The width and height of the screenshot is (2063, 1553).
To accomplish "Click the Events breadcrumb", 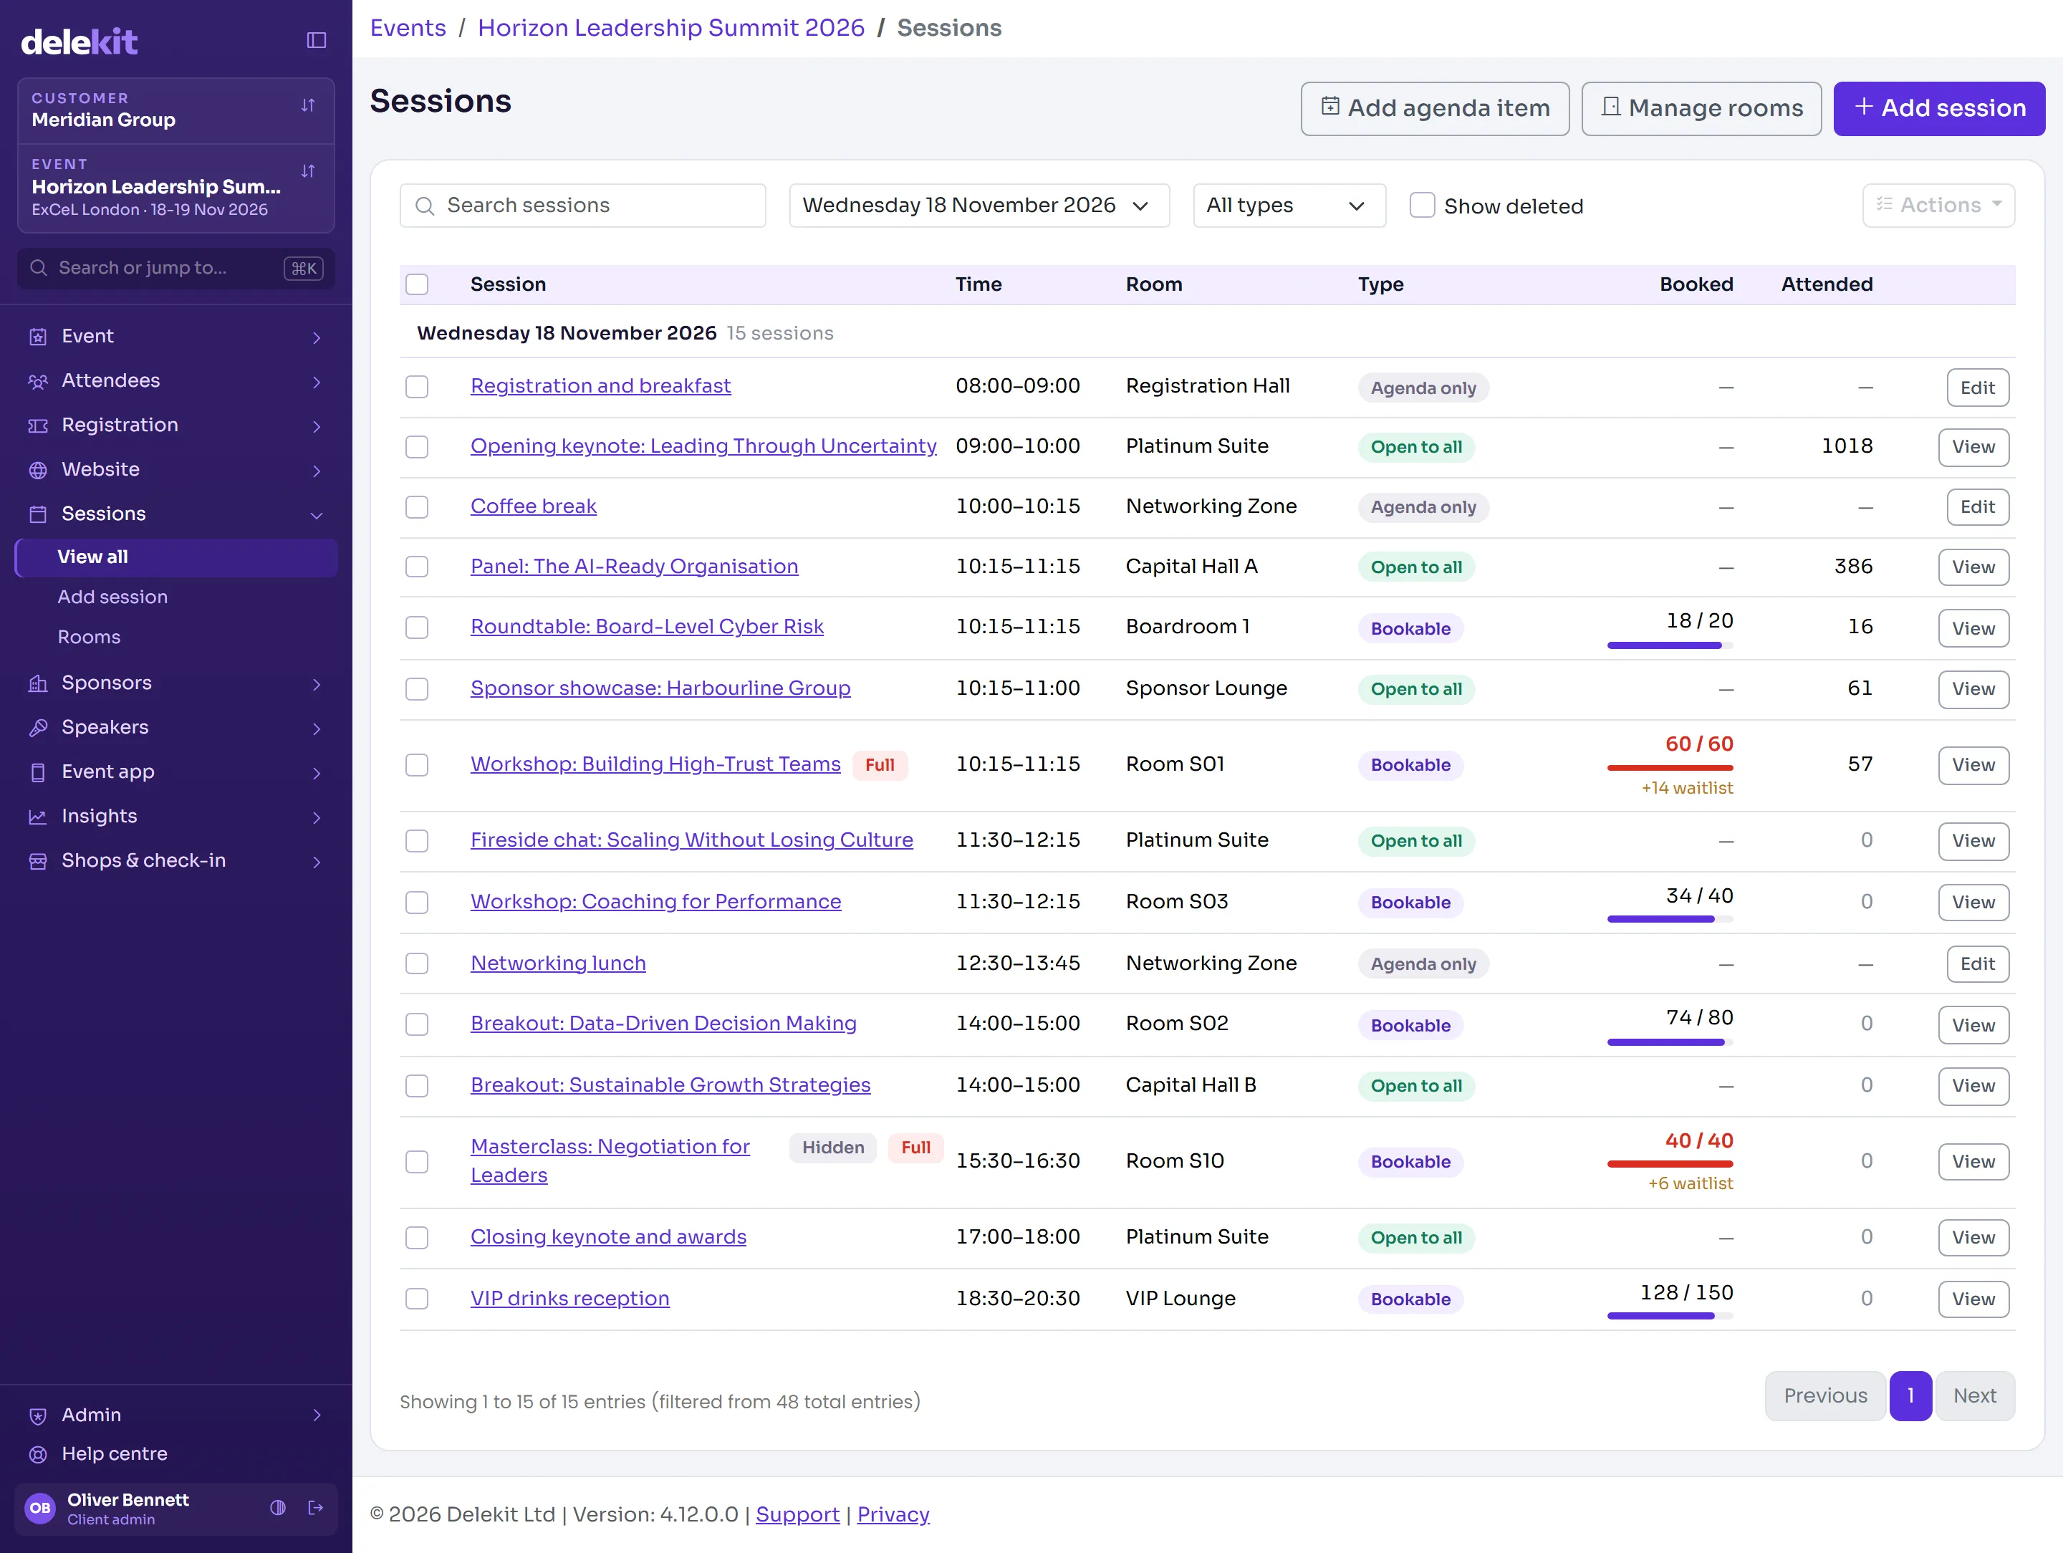I will (408, 28).
